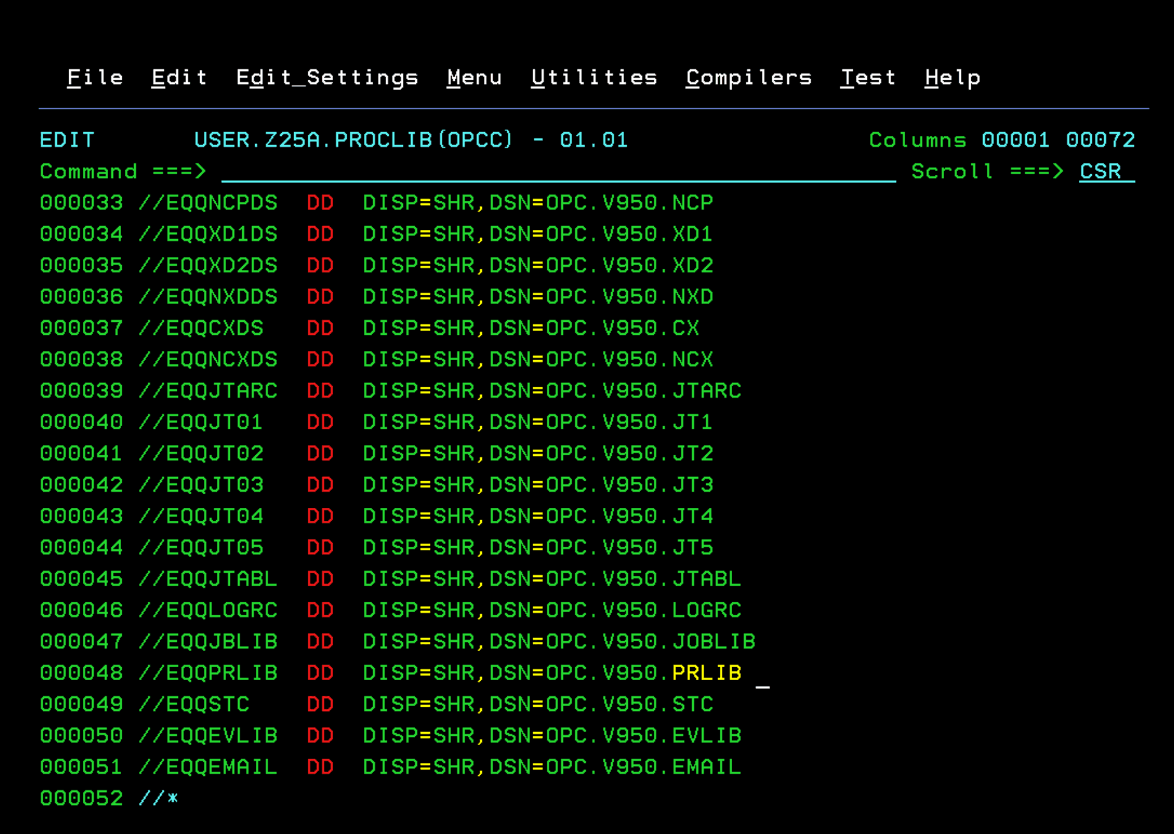The width and height of the screenshot is (1174, 834).
Task: Select line number 000040 for EQQJT01
Action: coord(81,423)
